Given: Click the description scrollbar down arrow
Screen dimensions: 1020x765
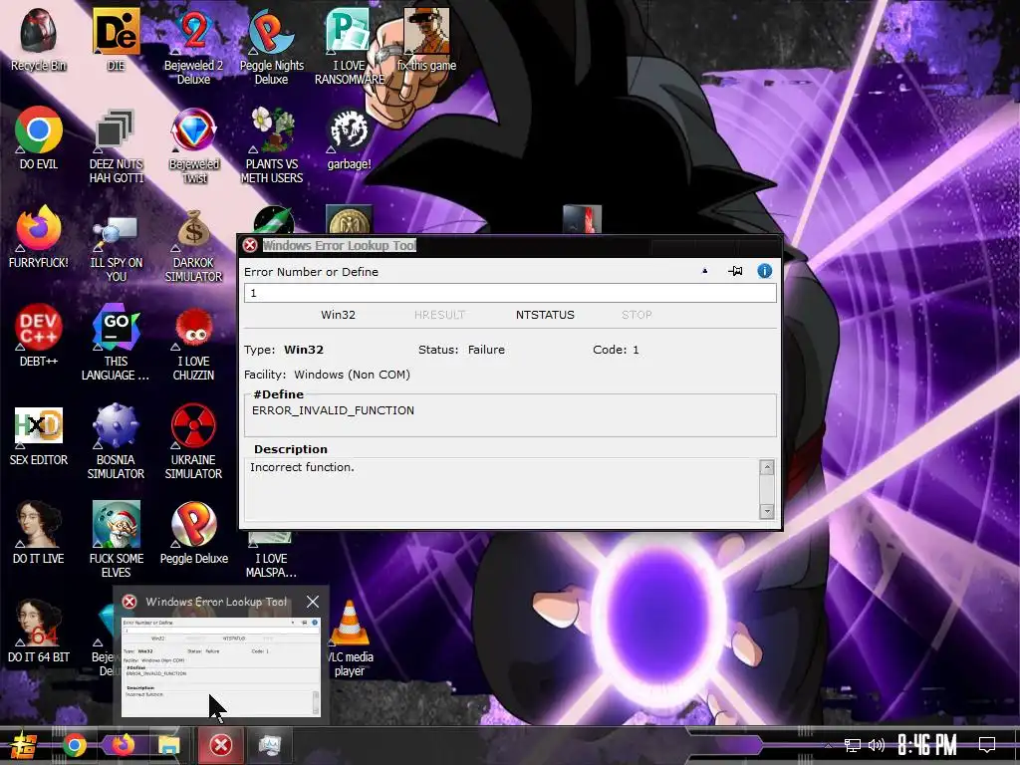Looking at the screenshot, I should coord(767,511).
